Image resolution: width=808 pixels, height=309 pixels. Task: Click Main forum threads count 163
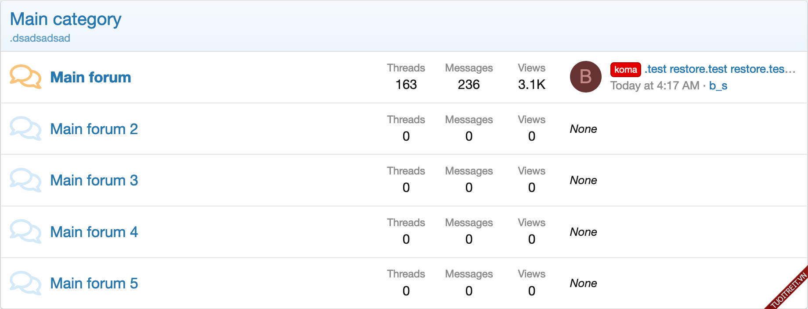406,84
